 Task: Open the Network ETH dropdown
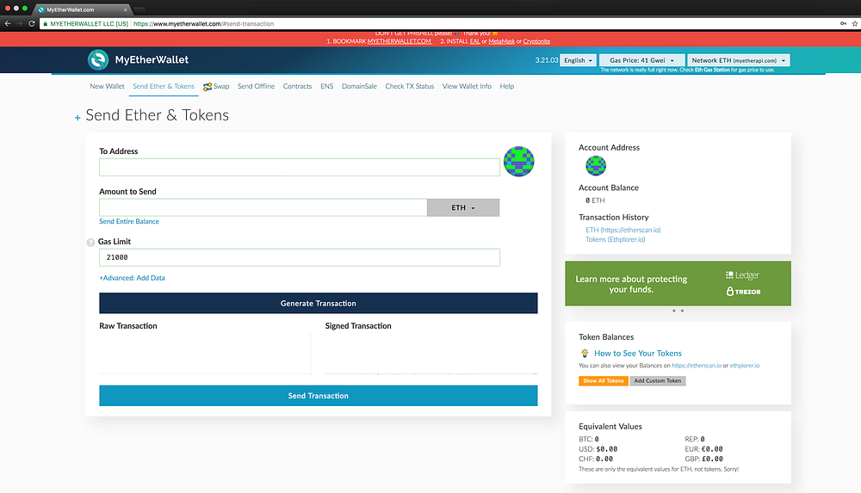[739, 60]
